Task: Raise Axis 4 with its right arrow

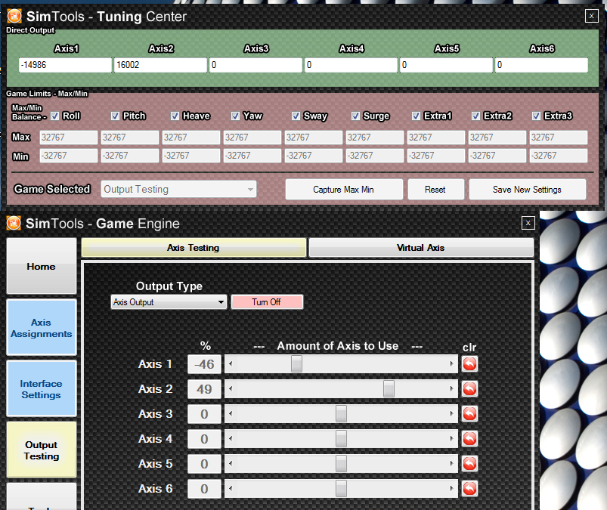Action: [451, 439]
